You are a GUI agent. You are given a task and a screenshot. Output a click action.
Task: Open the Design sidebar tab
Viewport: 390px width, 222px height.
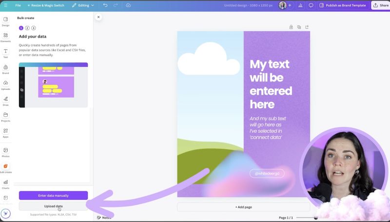click(5, 21)
